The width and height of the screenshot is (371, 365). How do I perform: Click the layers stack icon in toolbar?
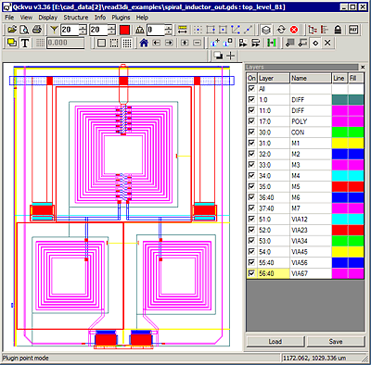point(266,30)
